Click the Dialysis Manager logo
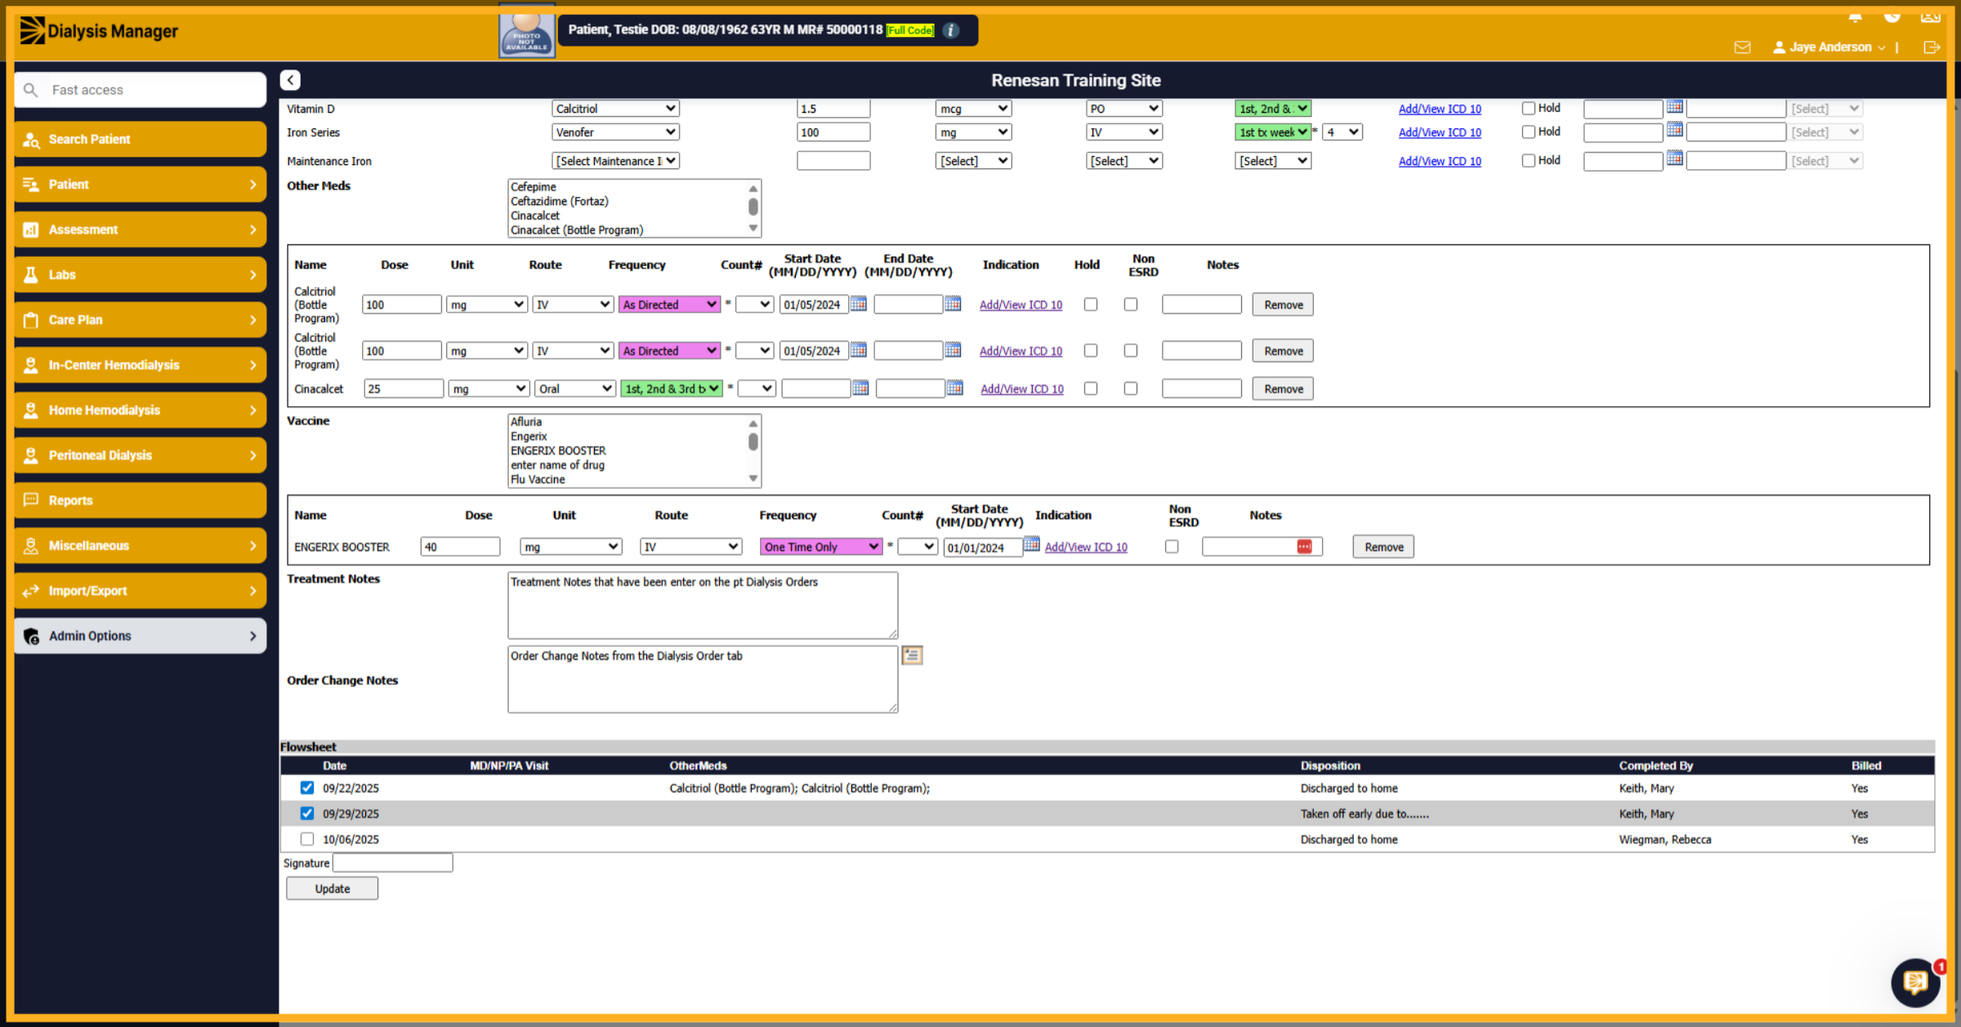The width and height of the screenshot is (1961, 1027). 99,31
